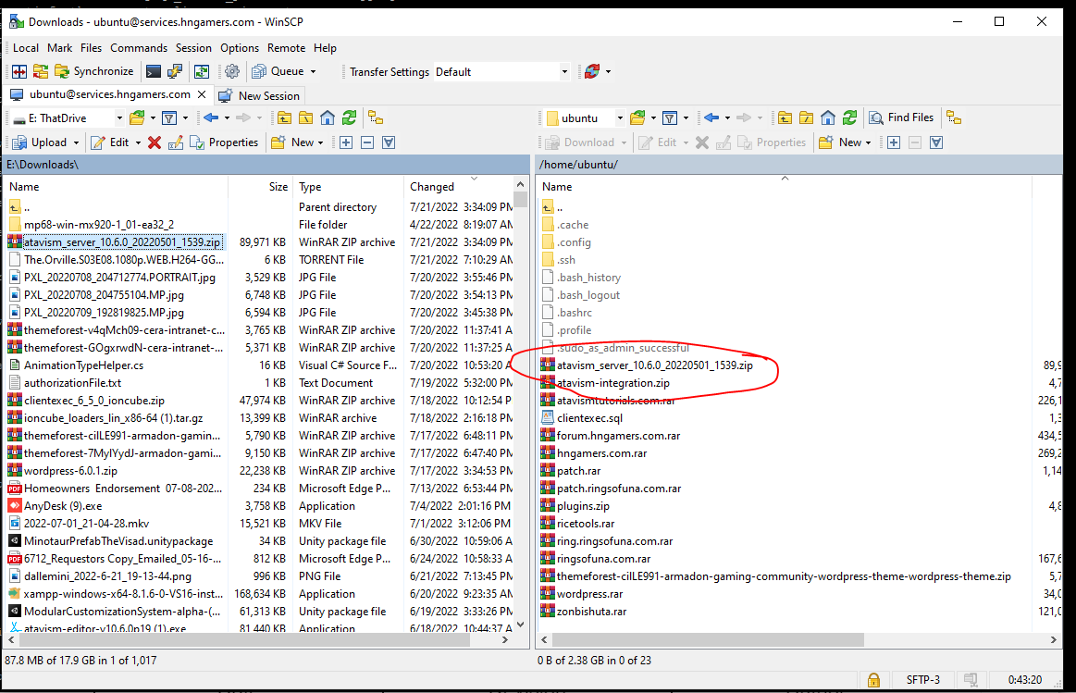Click the local Rename pencil icon
Image resolution: width=1076 pixels, height=693 pixels.
176,142
